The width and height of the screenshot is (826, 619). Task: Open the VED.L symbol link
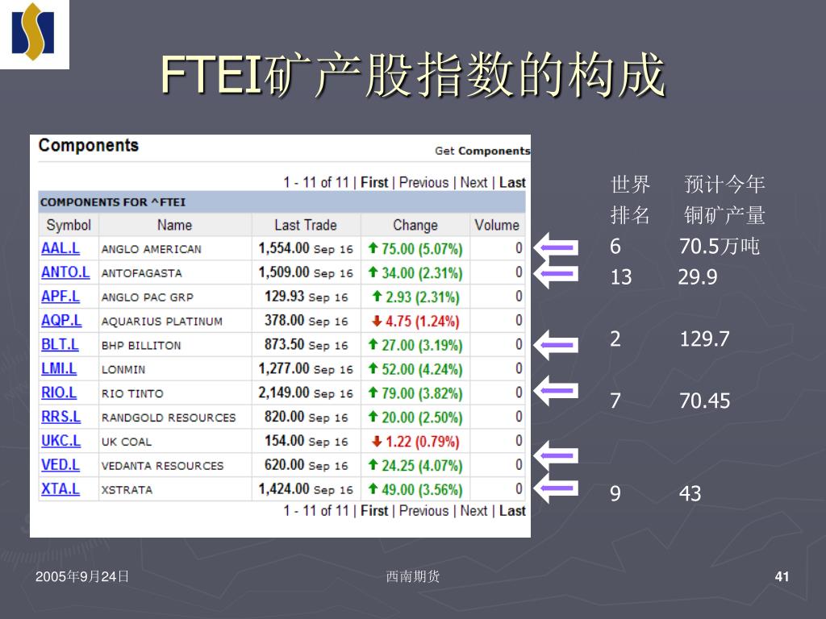60,465
